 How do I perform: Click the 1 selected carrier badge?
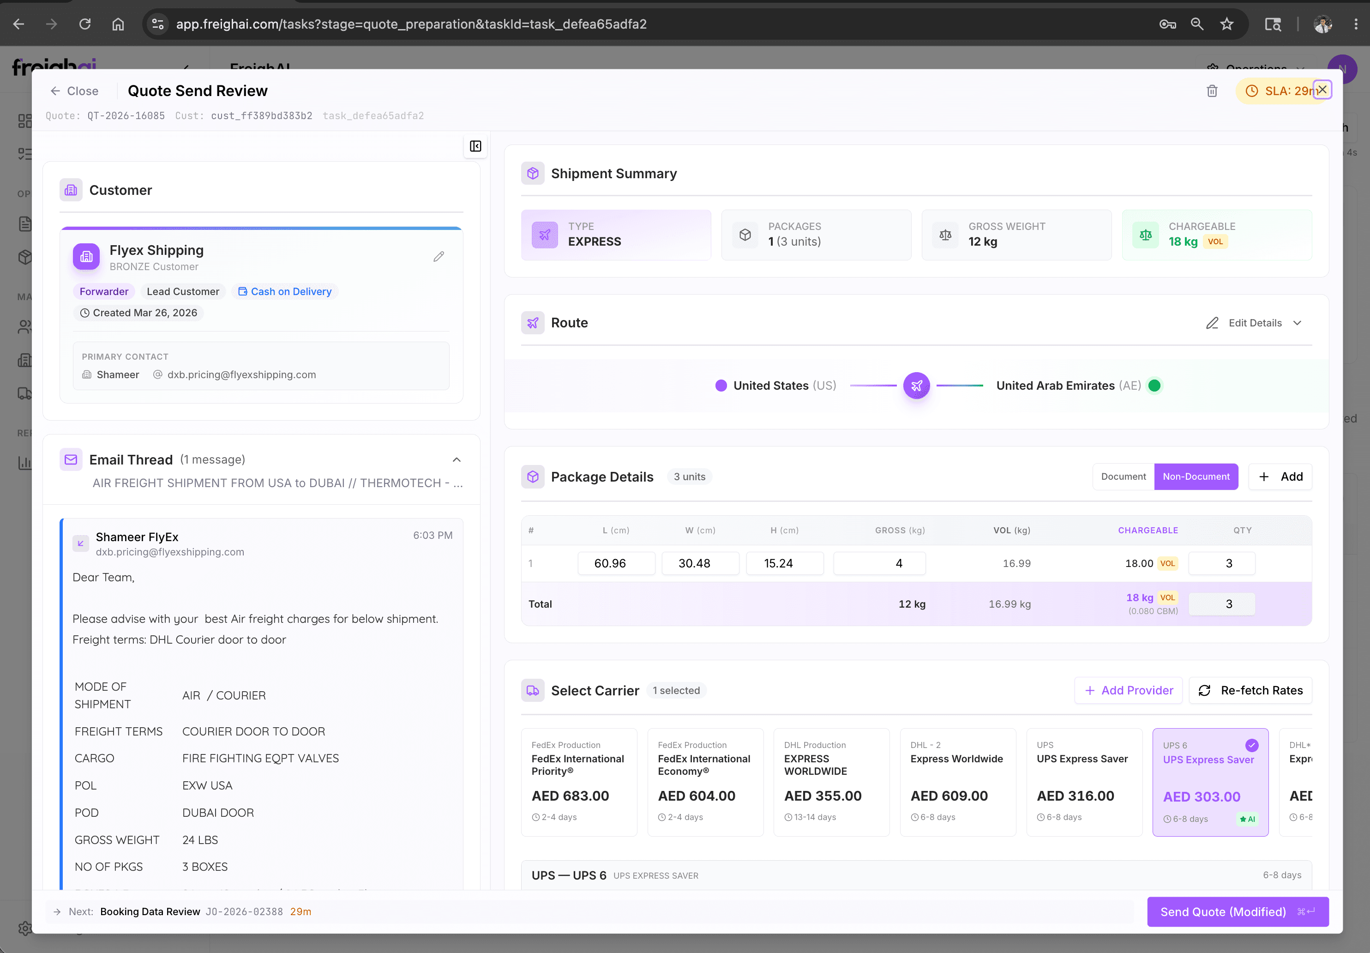click(x=676, y=690)
